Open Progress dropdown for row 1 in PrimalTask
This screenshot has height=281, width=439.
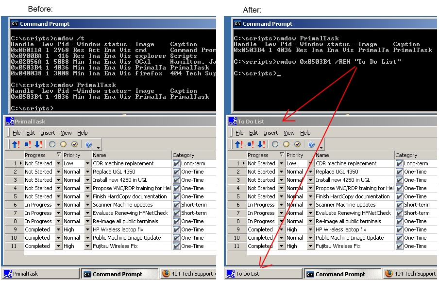(58, 163)
